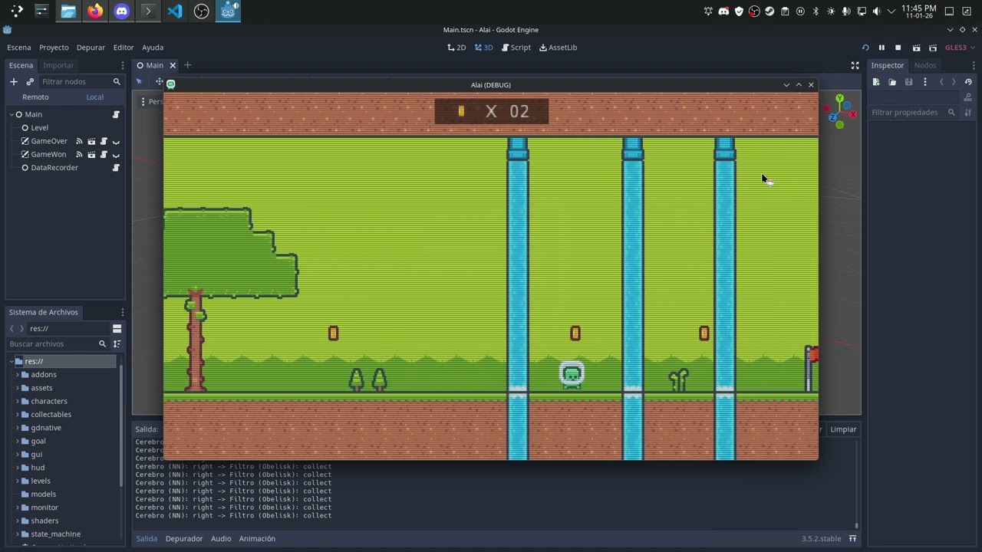The height and width of the screenshot is (552, 982).
Task: Load a resource from disk in the Inspector
Action: point(892,82)
